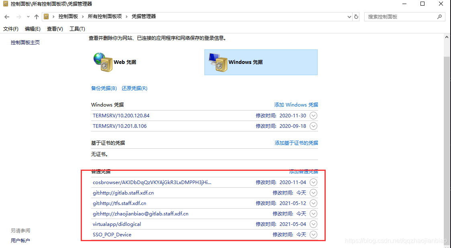Click 还原凭据(R) link
Image resolution: width=451 pixels, height=248 pixels.
coord(134,88)
